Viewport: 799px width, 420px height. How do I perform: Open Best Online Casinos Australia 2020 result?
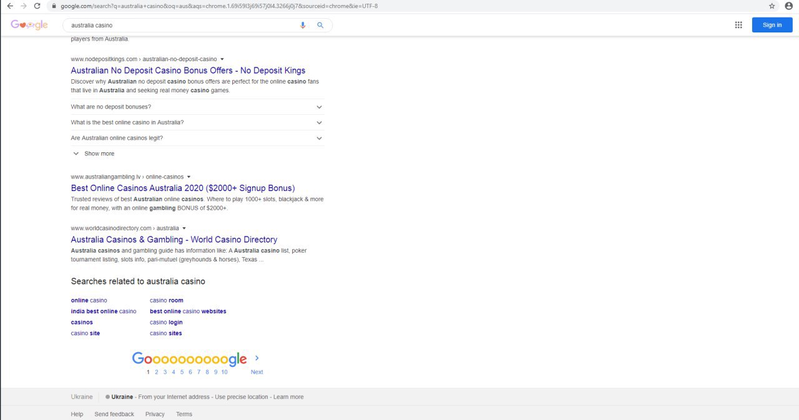pos(183,188)
